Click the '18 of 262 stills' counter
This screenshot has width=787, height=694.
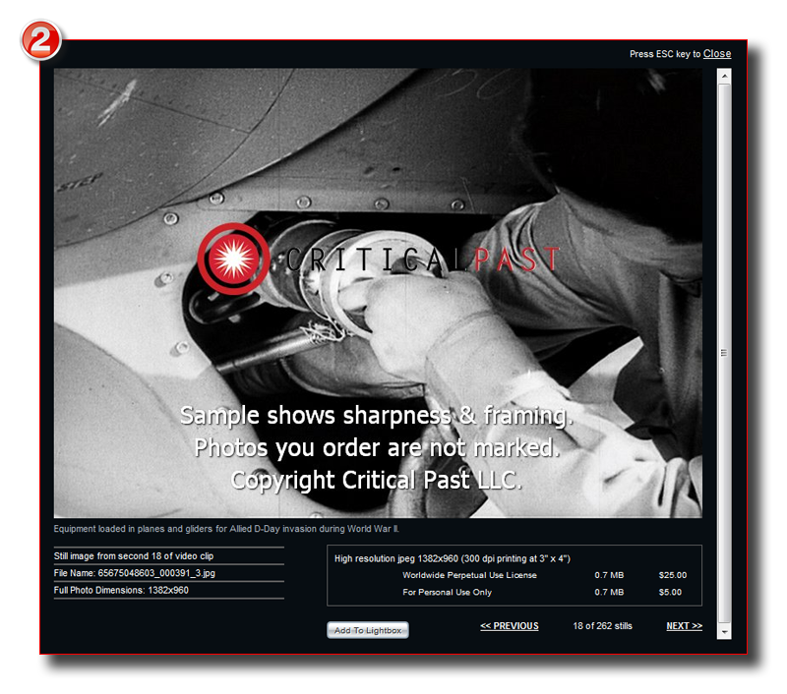click(x=602, y=626)
